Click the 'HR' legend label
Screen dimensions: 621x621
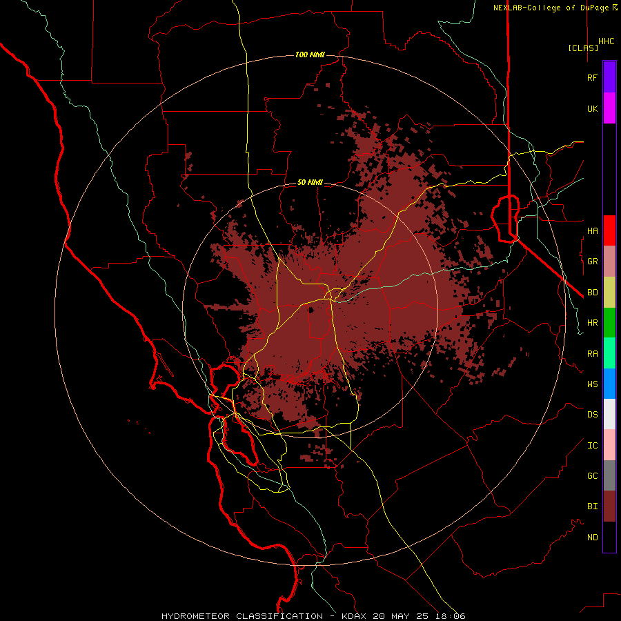click(x=592, y=323)
